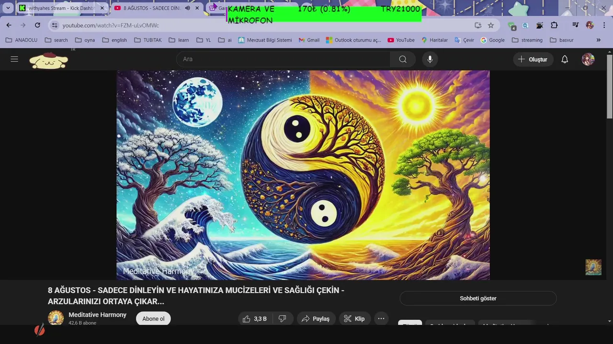
Task: Open Chrome extensions puzzle icon
Action: pos(554,25)
